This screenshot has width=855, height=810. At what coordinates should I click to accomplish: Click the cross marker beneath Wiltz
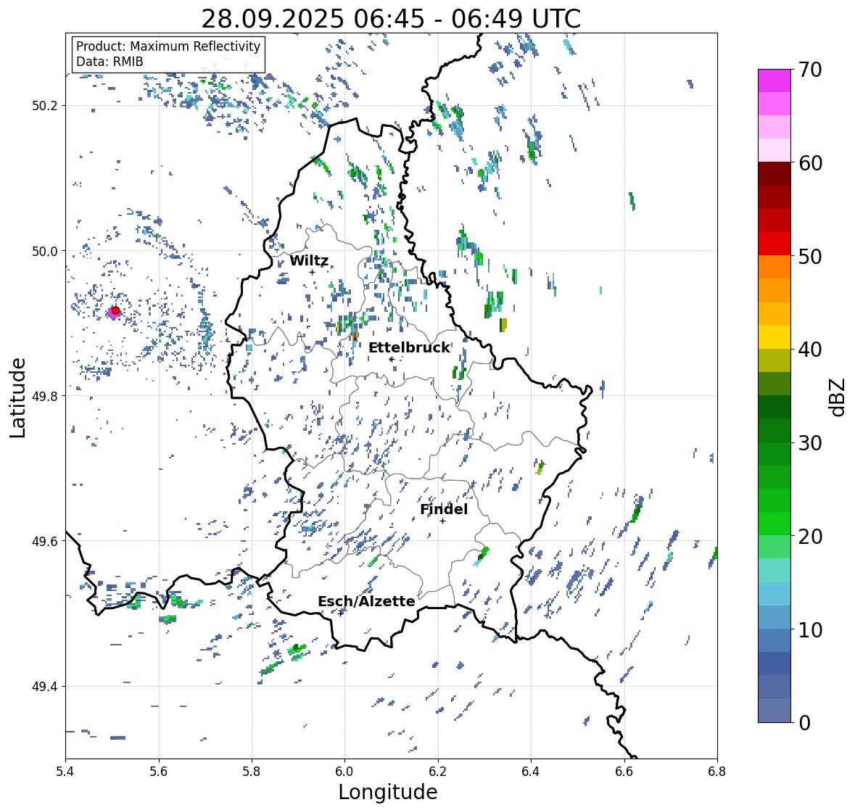point(312,272)
